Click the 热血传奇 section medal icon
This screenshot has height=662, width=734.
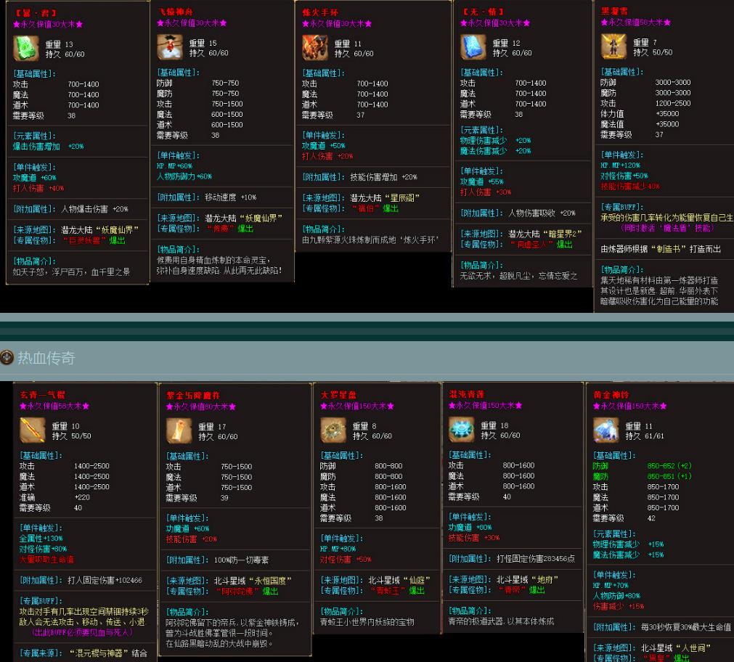(7, 358)
